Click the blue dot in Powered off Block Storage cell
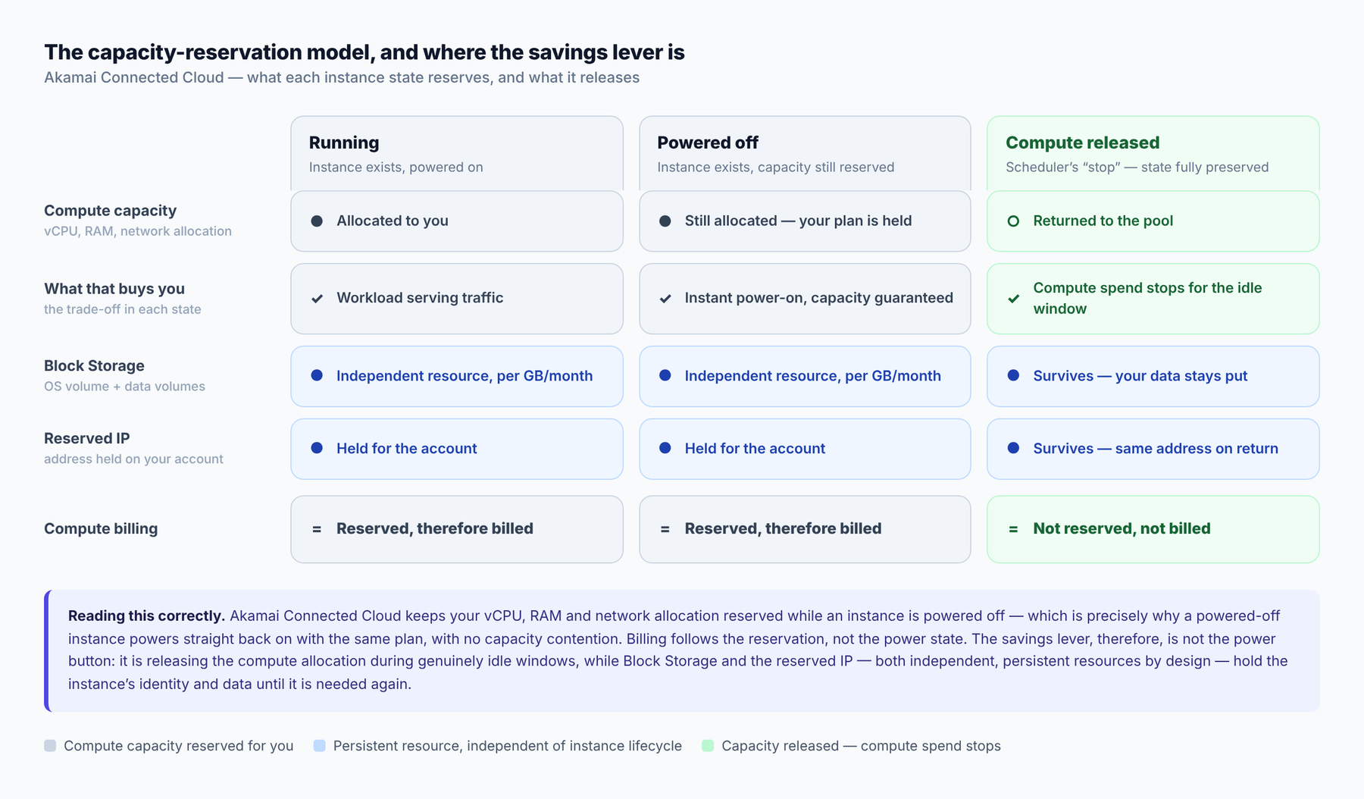Image resolution: width=1364 pixels, height=799 pixels. click(x=665, y=375)
